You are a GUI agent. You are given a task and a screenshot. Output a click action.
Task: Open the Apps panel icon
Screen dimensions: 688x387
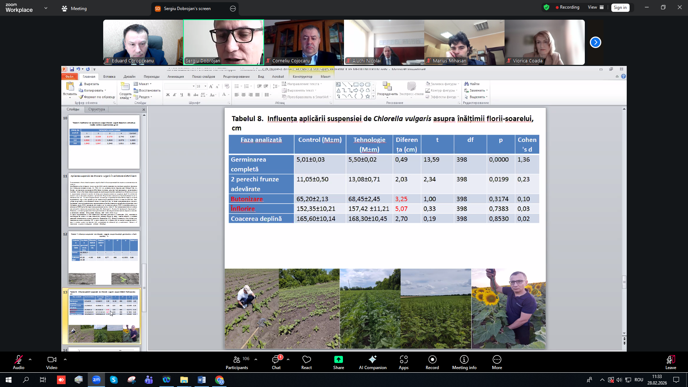click(x=403, y=359)
